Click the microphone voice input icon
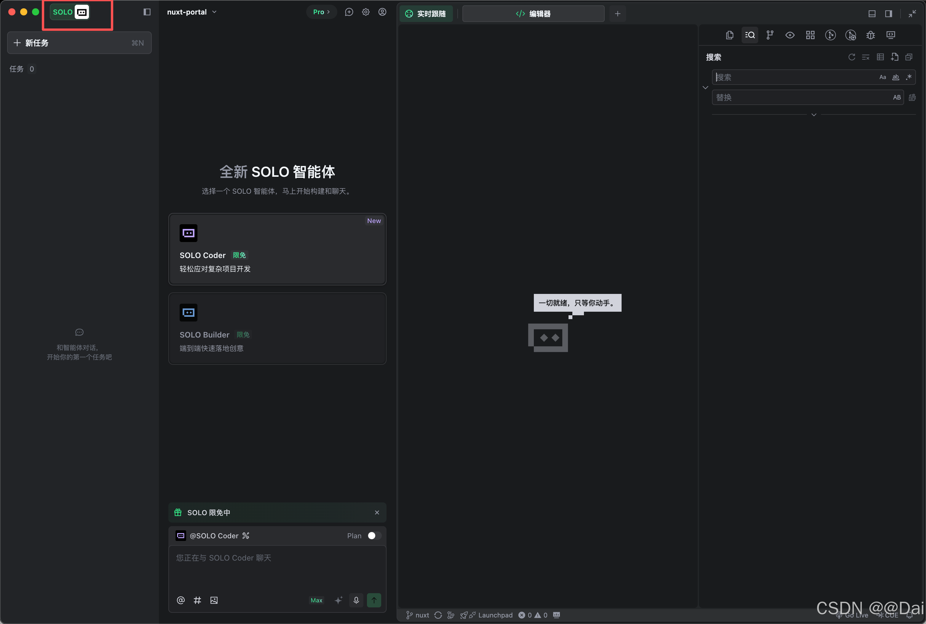The image size is (926, 624). click(x=356, y=600)
